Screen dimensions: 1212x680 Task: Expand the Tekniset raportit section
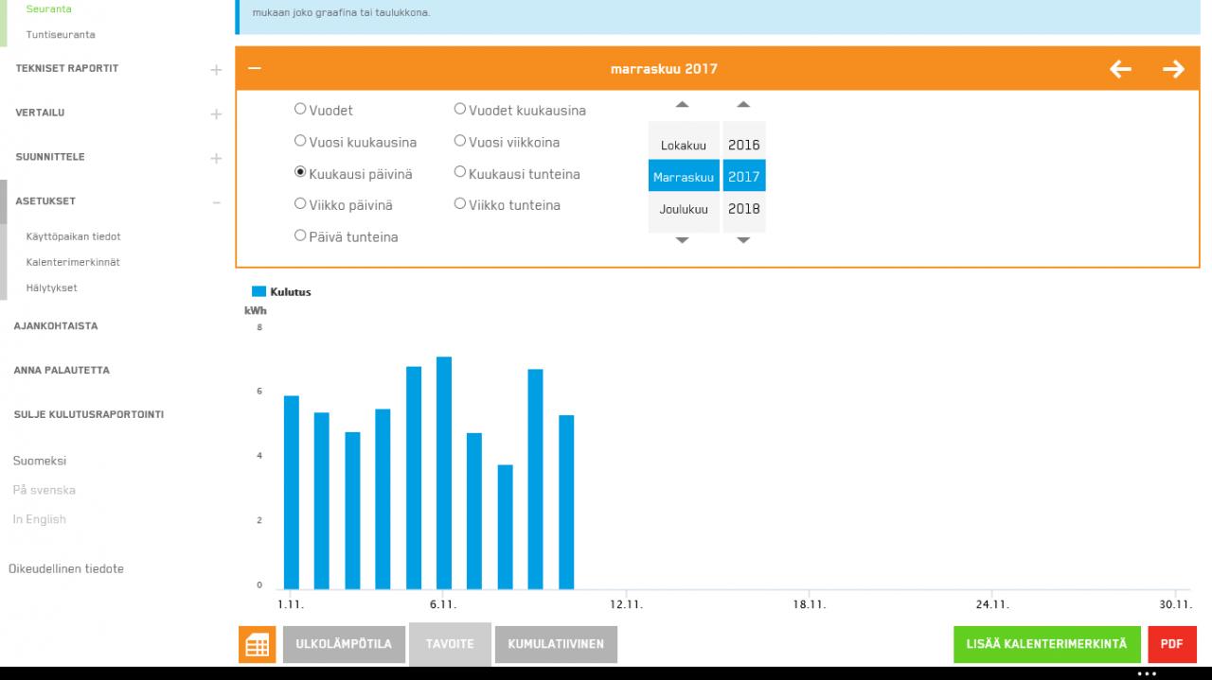click(x=216, y=69)
